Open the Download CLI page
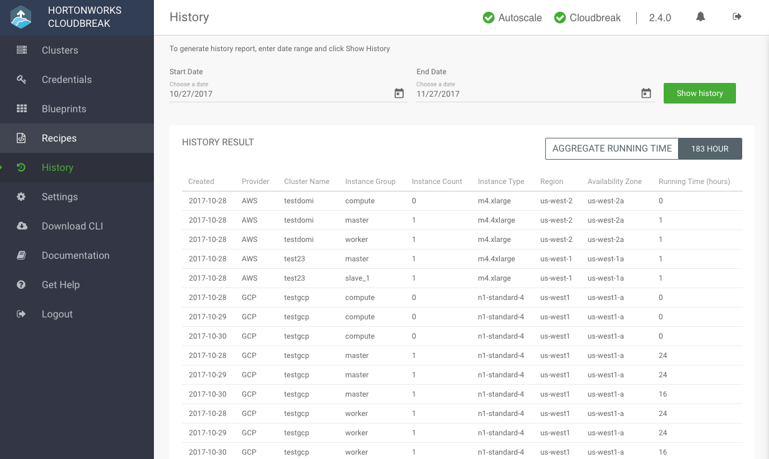The image size is (769, 459). pyautogui.click(x=77, y=226)
